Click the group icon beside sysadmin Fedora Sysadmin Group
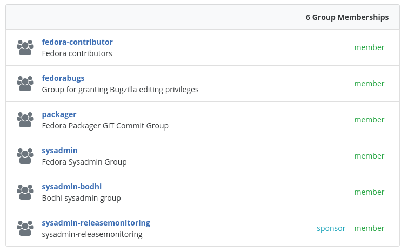The image size is (408, 252). point(25,155)
